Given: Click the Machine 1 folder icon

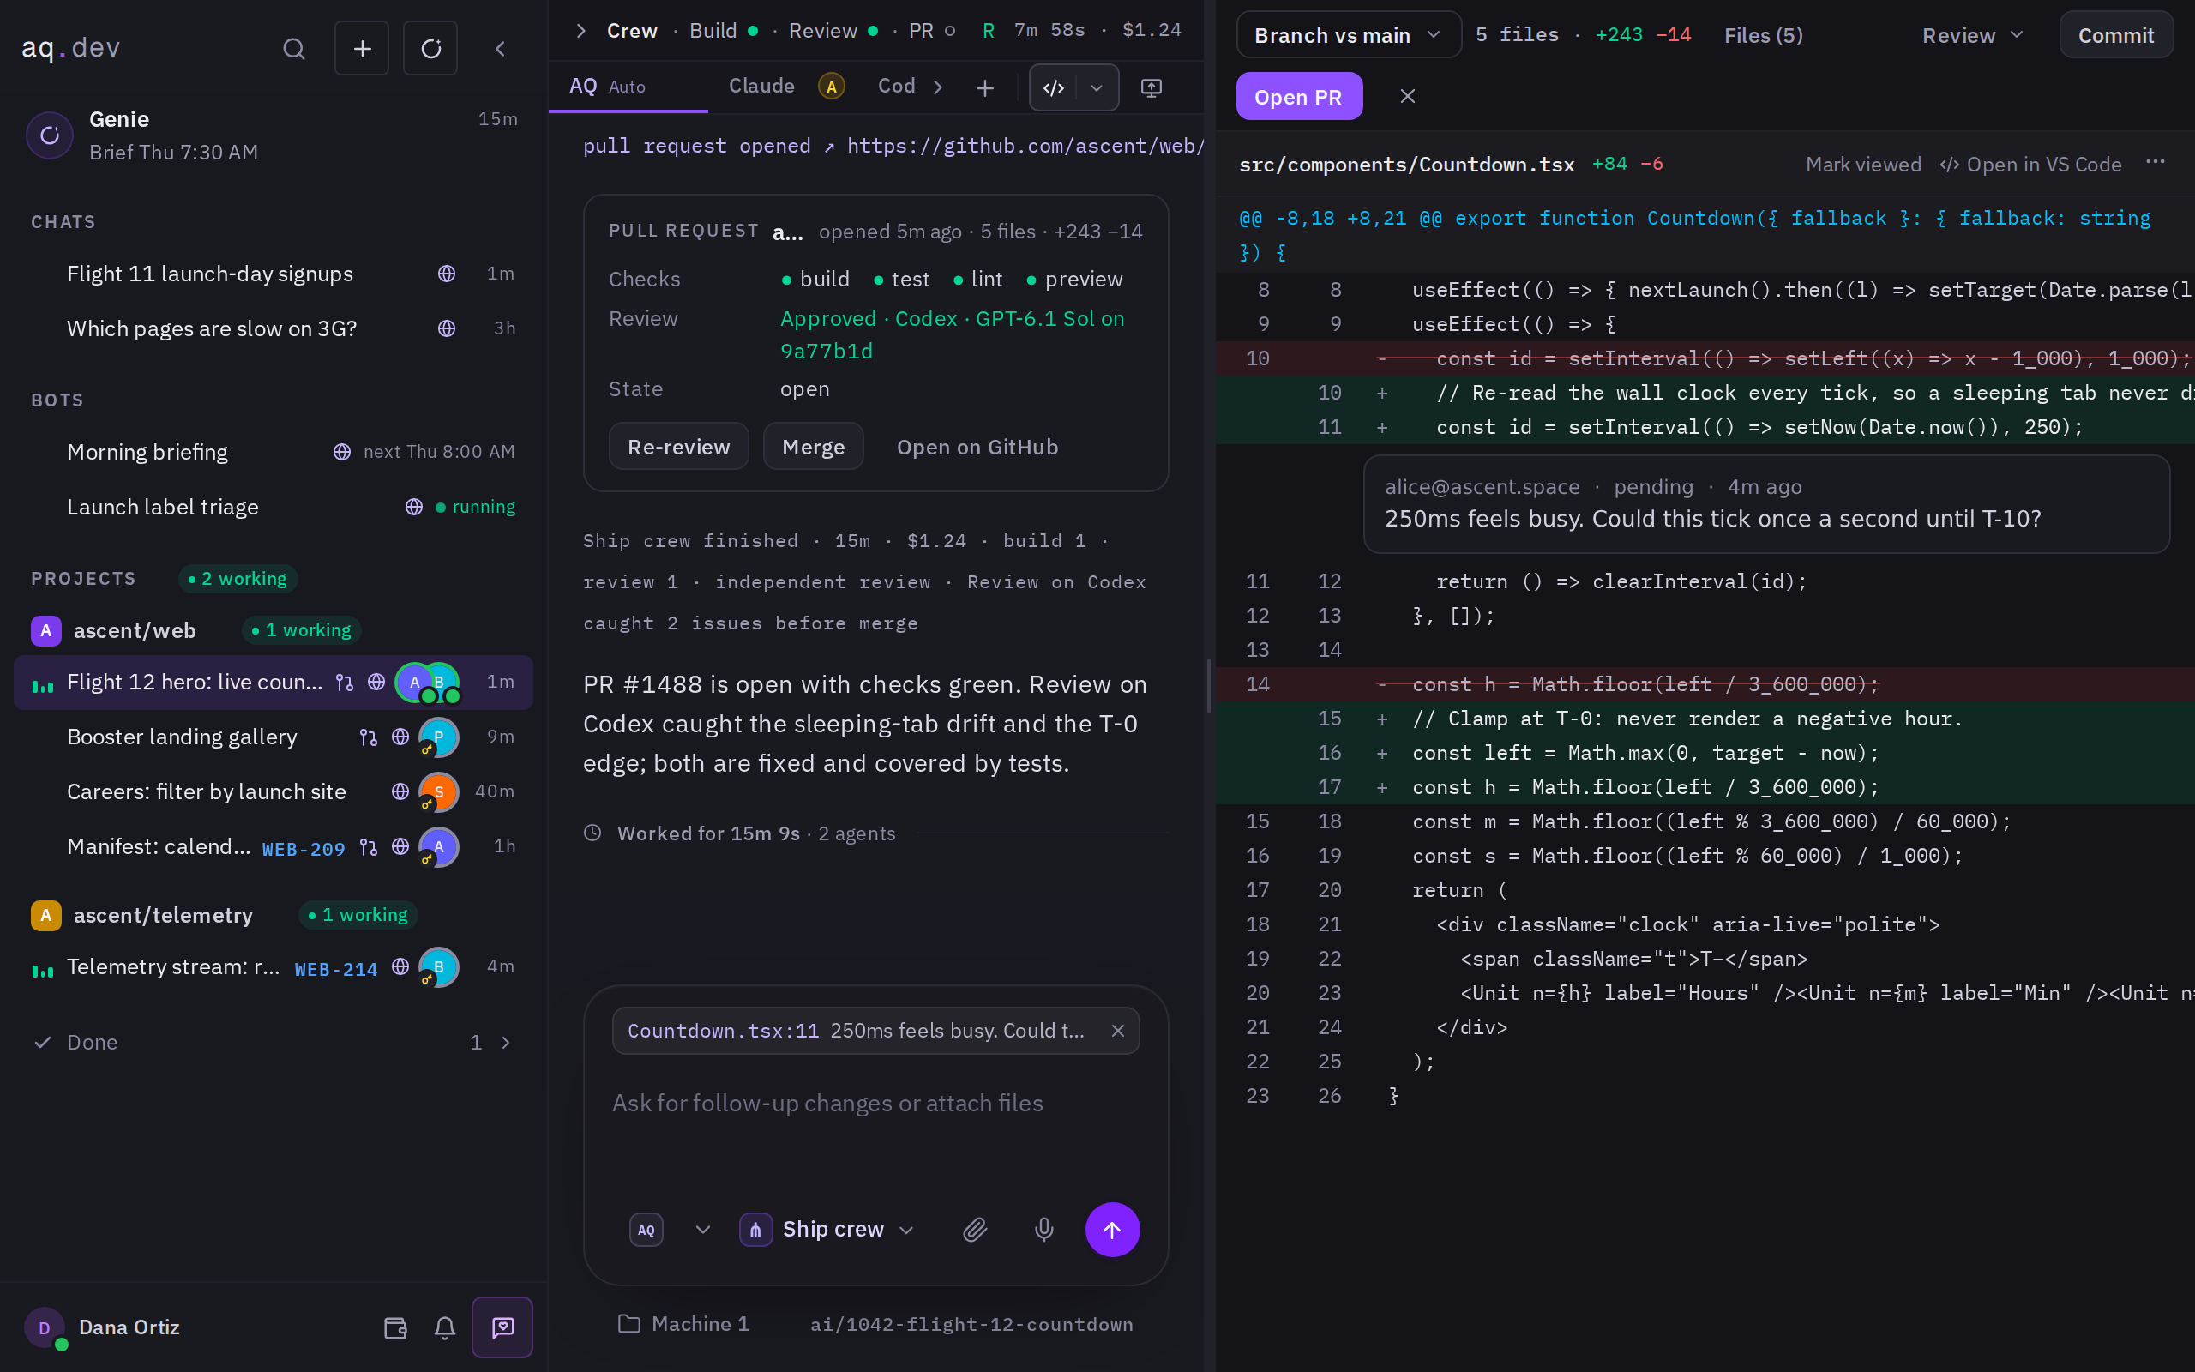Looking at the screenshot, I should 628,1324.
